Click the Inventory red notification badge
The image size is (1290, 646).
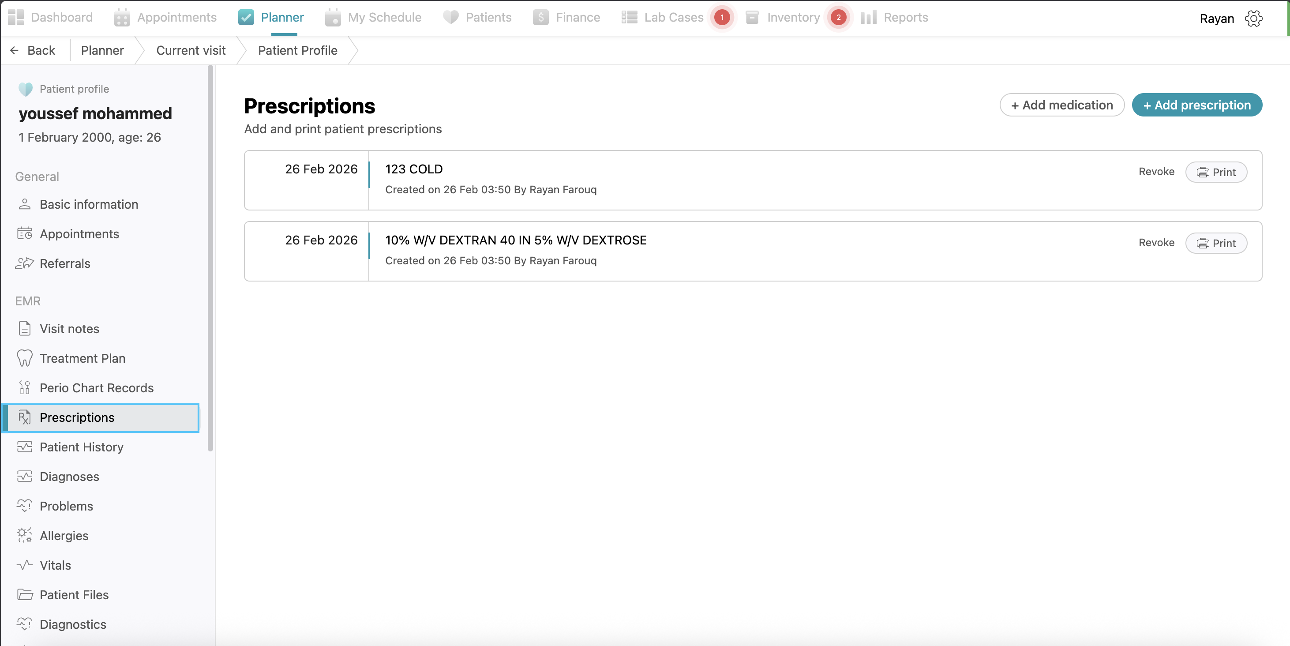[x=838, y=18]
